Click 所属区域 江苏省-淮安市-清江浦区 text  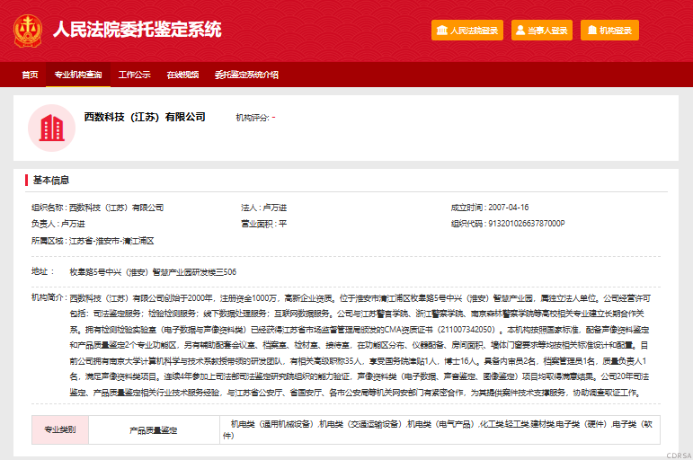pyautogui.click(x=93, y=241)
